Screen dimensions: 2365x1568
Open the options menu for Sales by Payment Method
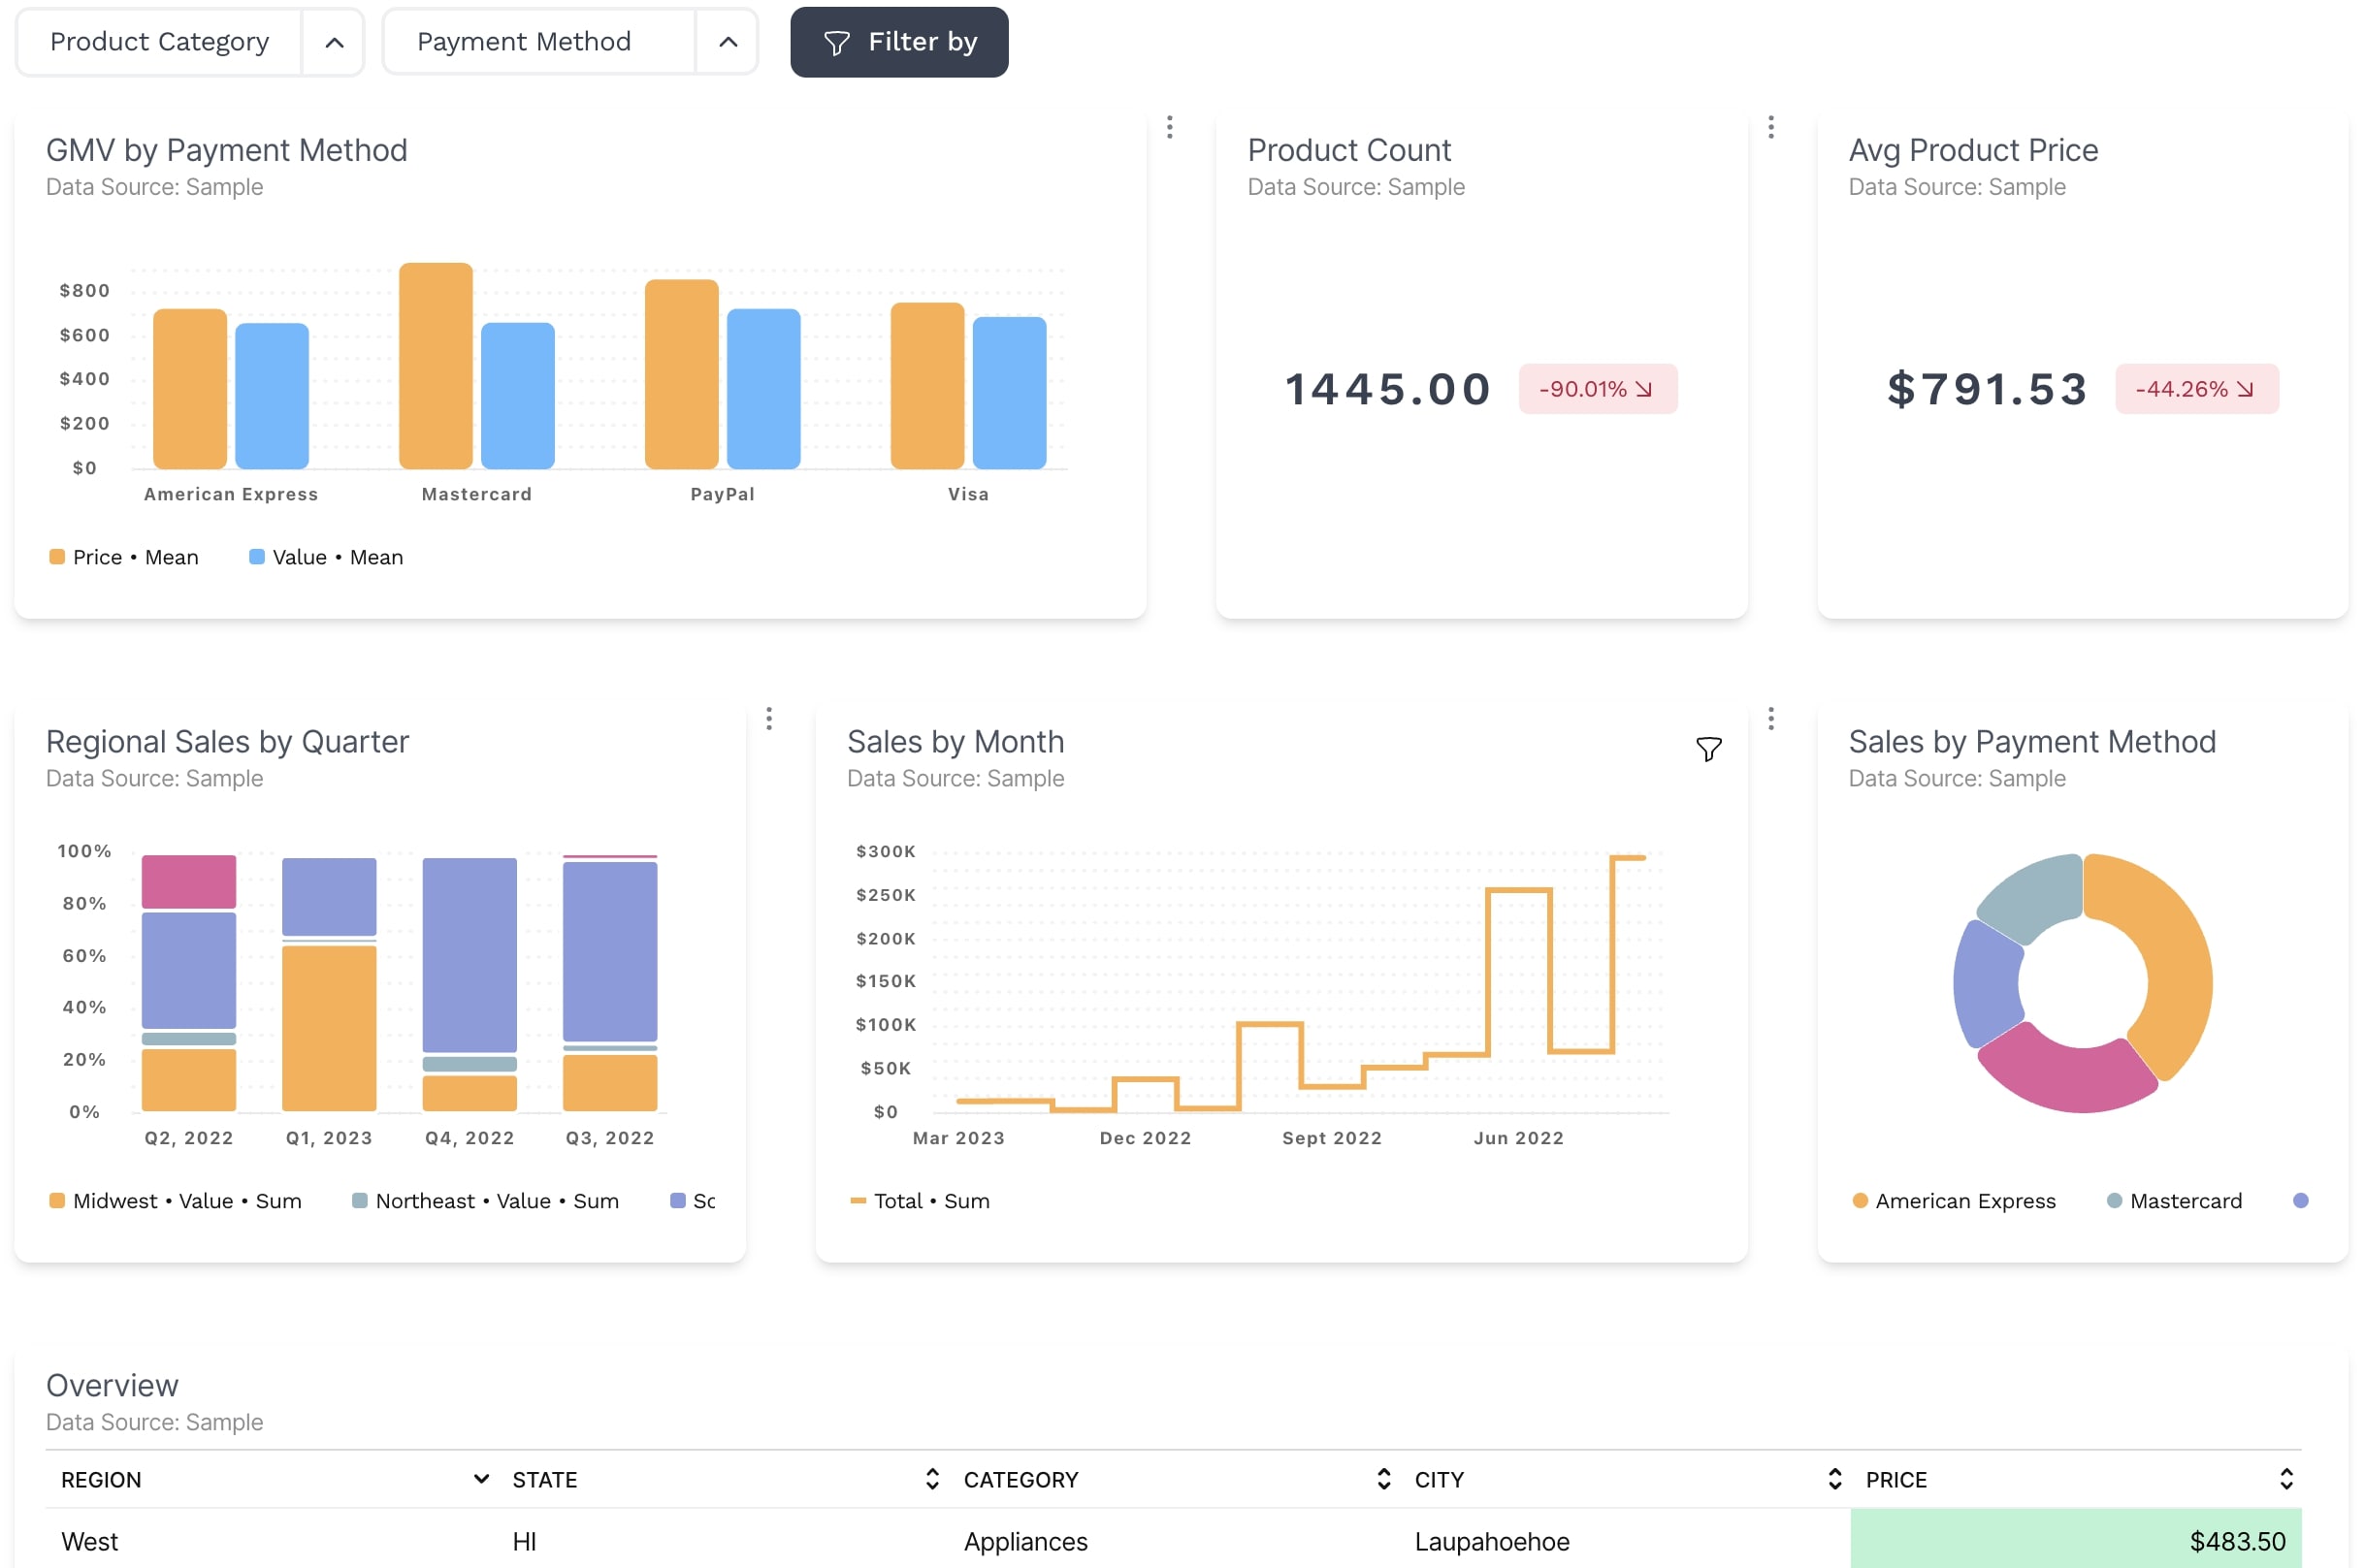[x=1770, y=718]
